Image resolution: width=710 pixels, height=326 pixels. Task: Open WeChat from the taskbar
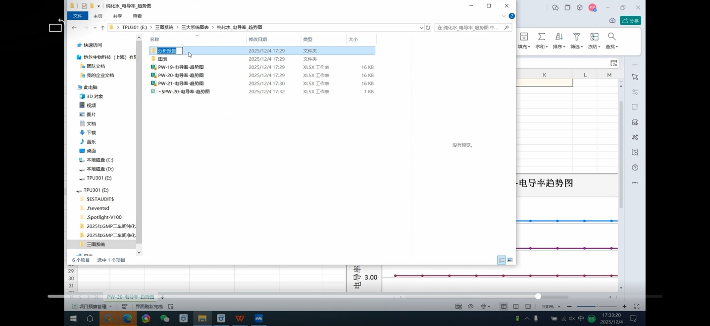164,319
